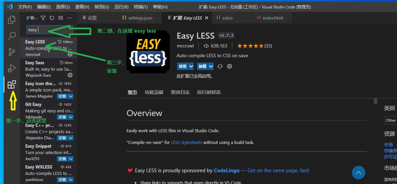The image size is (397, 184).
Task: Click the filter extensions funnel icon
Action: click(43, 18)
